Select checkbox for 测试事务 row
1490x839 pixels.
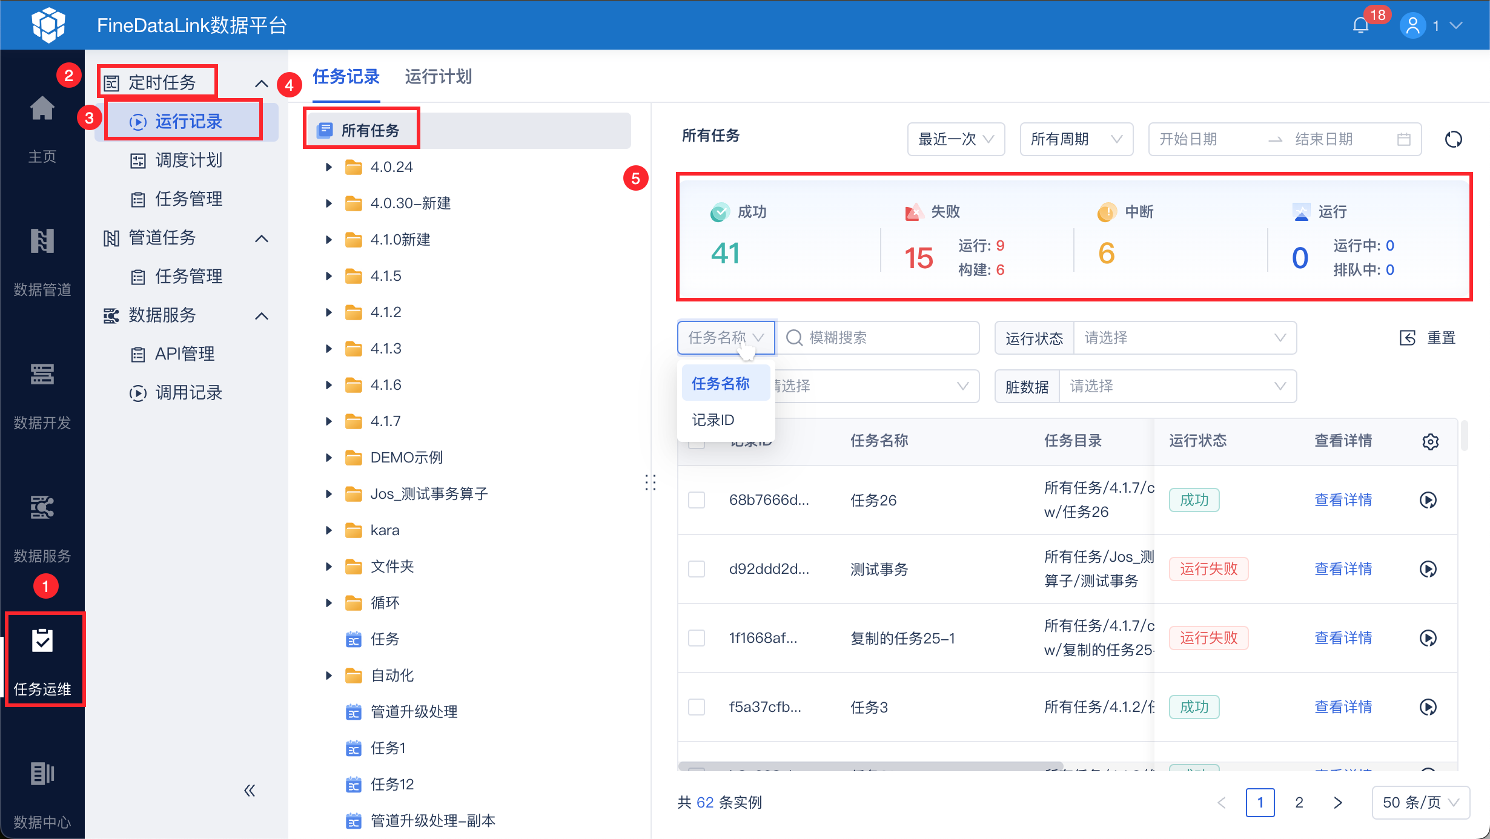(697, 569)
